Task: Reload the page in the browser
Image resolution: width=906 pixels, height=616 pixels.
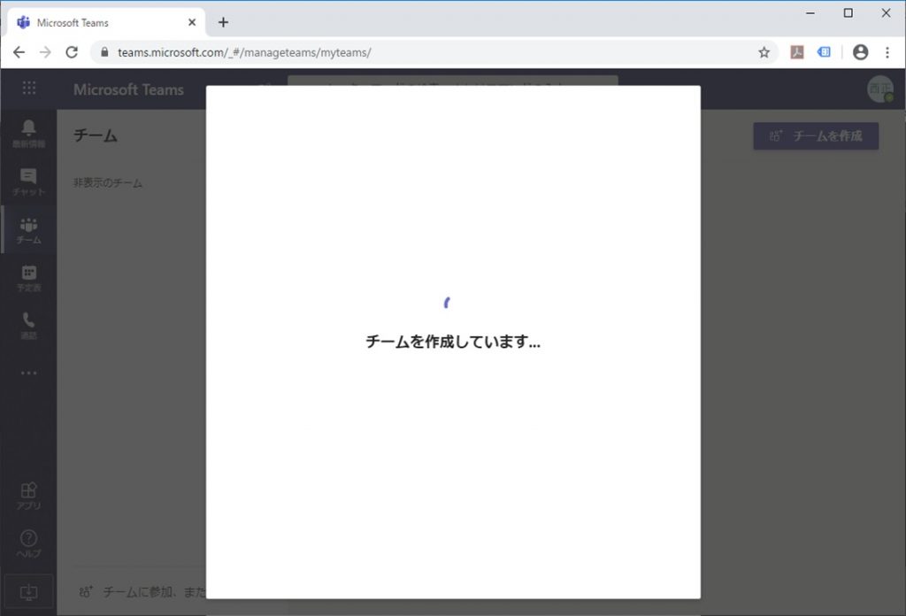Action: (72, 52)
